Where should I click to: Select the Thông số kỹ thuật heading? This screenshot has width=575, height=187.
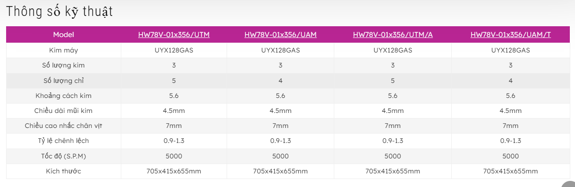coord(59,12)
